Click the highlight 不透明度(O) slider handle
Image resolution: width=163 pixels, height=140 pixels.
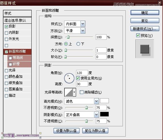[x=87, y=107]
